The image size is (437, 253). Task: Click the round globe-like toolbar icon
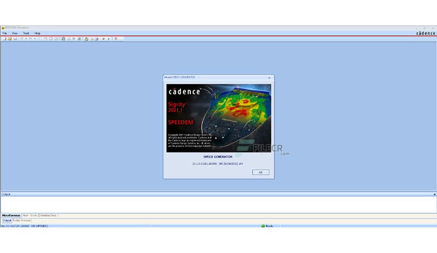click(x=63, y=39)
